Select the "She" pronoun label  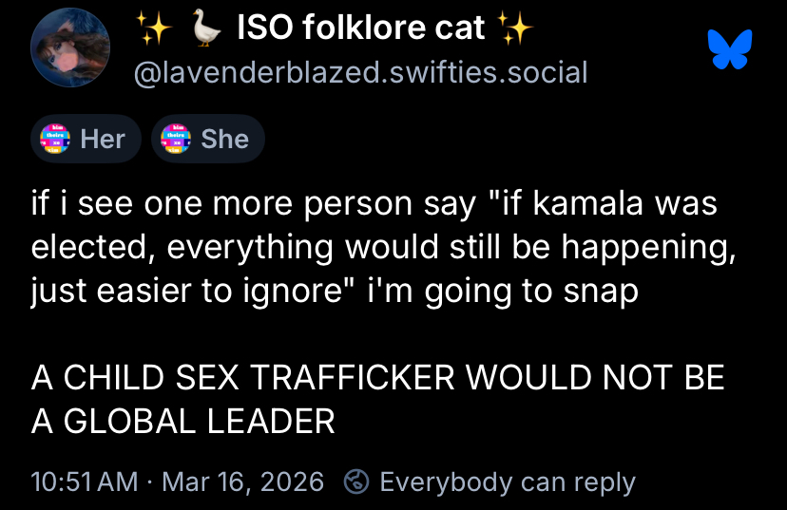[224, 139]
